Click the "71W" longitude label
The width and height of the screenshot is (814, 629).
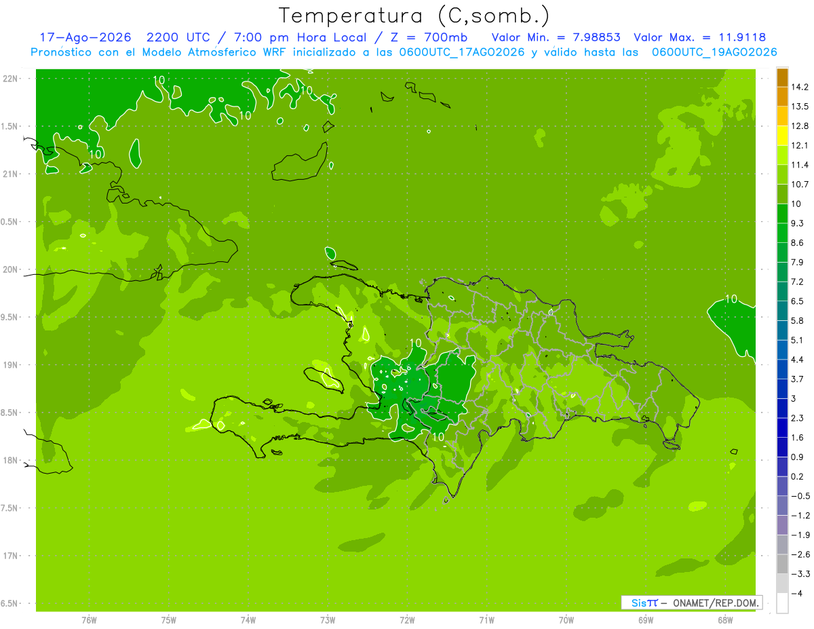click(x=486, y=620)
